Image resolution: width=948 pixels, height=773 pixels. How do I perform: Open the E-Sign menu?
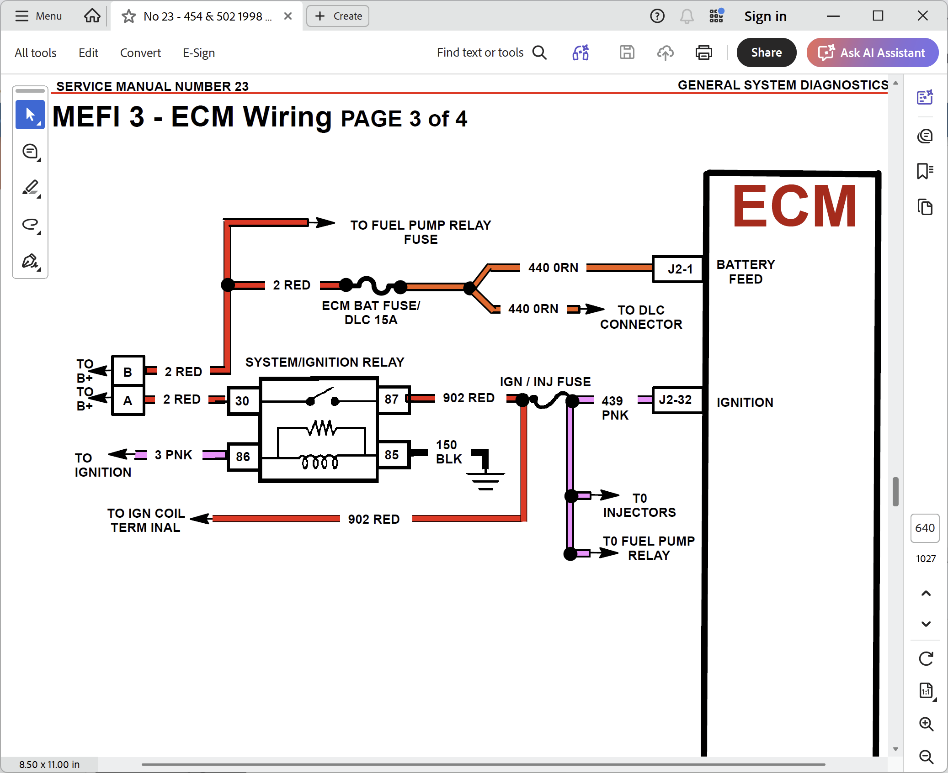pos(199,53)
